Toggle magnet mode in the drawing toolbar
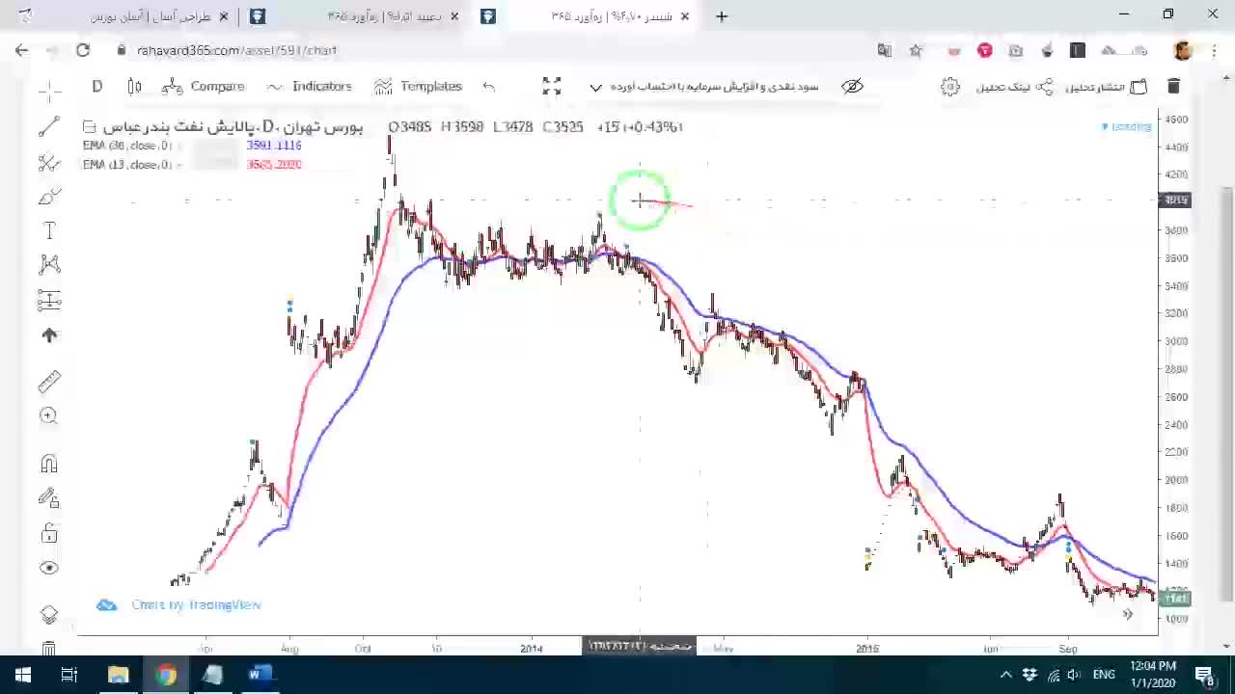 (49, 464)
